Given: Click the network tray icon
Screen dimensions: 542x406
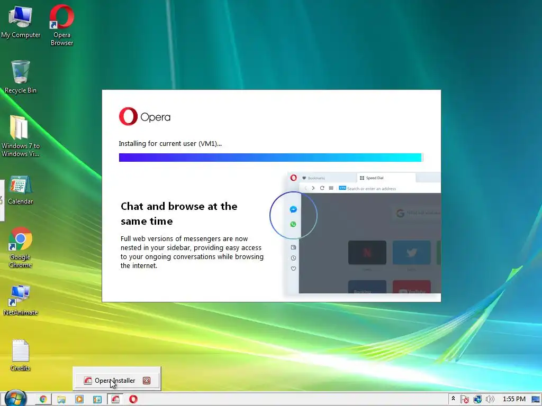Looking at the screenshot, I should pyautogui.click(x=477, y=399).
